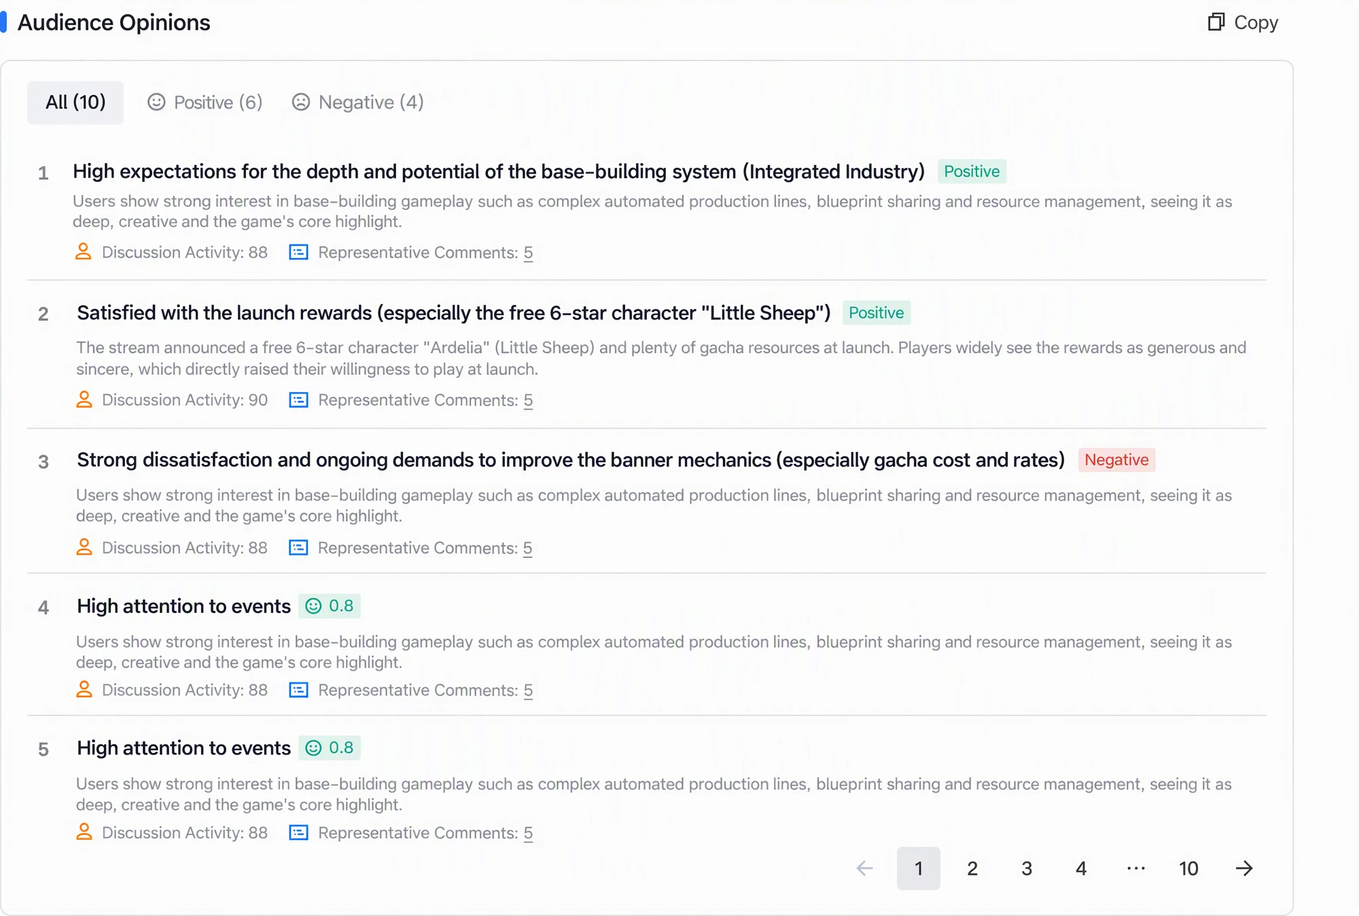1359x916 pixels.
Task: Click person icon beside Discussion Activity: 90
Action: [x=84, y=400]
